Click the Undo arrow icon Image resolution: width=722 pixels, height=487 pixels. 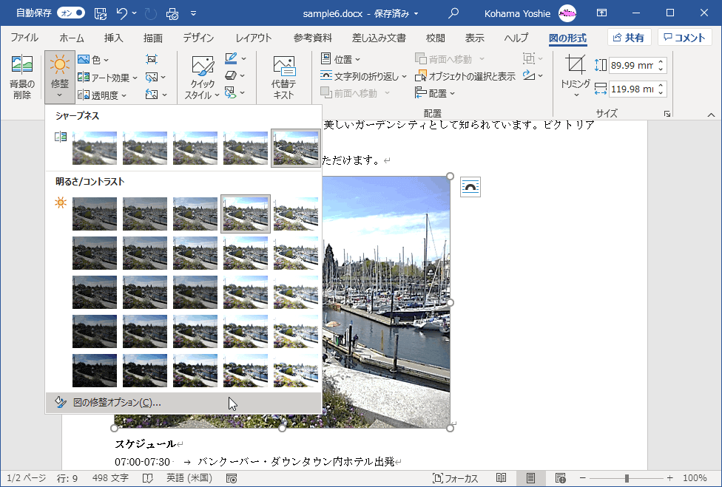point(121,13)
